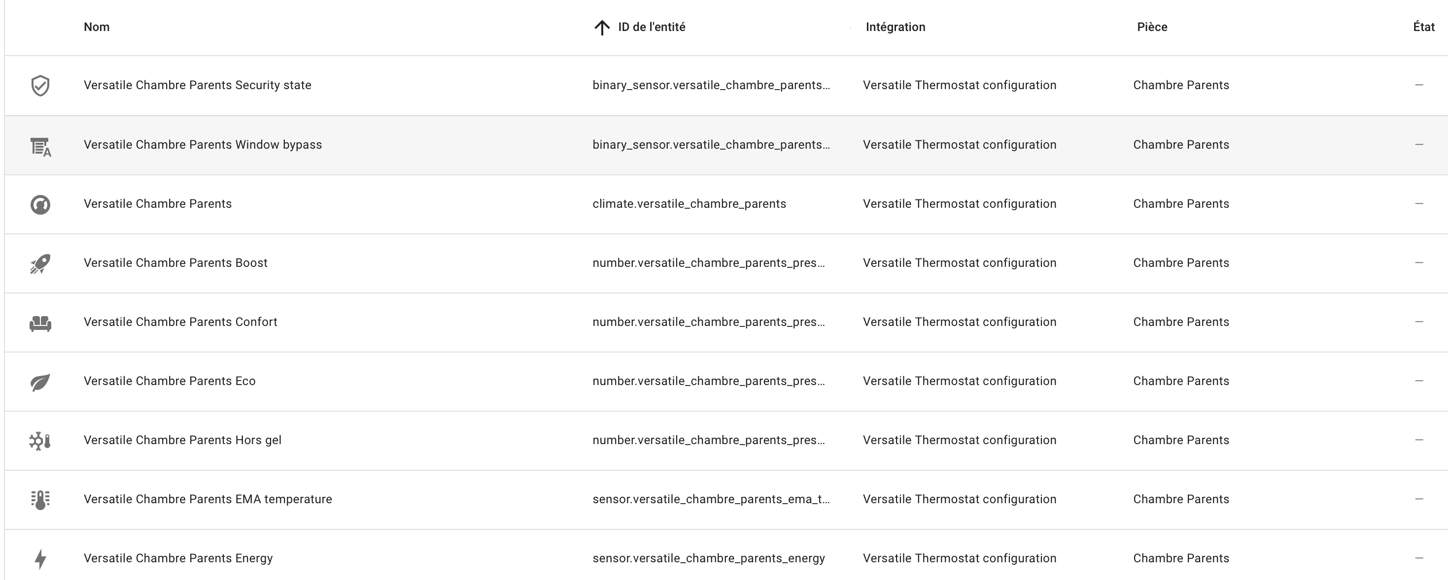Open Versatile Chambre Parents Boost entity

[x=175, y=263]
